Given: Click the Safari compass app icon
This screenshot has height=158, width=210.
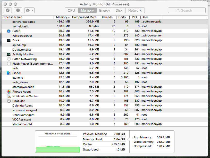Looking at the screenshot, I should click(9, 31).
